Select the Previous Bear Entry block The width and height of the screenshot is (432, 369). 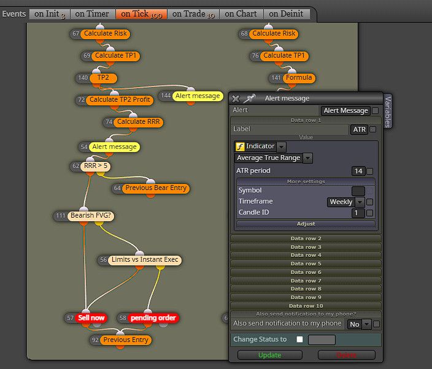(156, 188)
